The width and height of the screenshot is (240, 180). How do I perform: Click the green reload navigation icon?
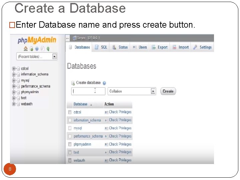(x=48, y=49)
